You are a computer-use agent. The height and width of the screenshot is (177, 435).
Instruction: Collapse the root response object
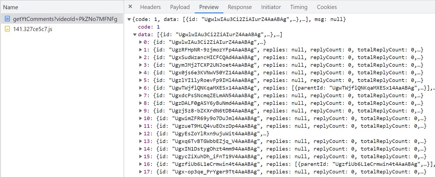coord(129,19)
